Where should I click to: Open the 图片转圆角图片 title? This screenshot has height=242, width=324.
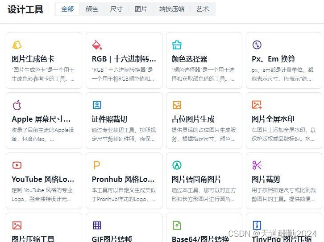pyautogui.click(x=196, y=179)
